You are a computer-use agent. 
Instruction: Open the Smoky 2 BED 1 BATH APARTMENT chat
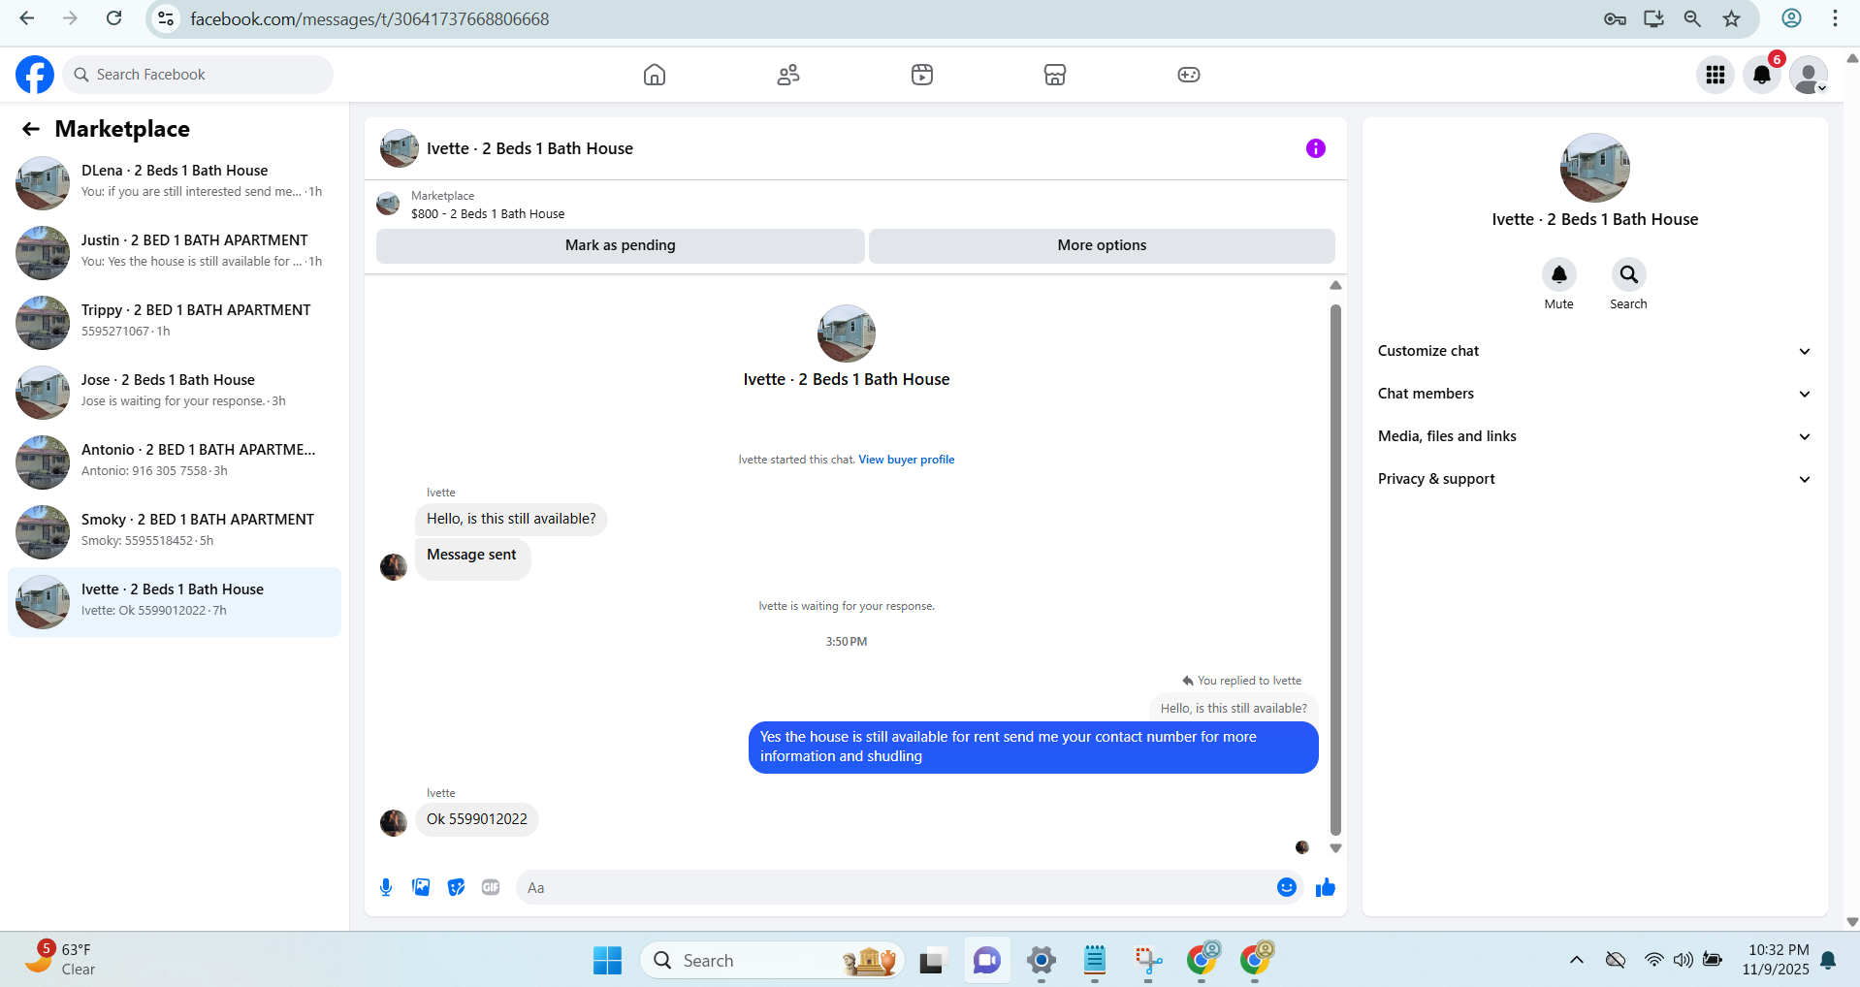pos(175,532)
